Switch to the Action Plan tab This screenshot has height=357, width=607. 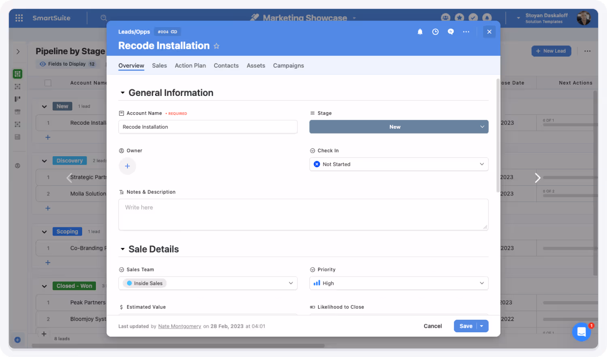pyautogui.click(x=190, y=66)
